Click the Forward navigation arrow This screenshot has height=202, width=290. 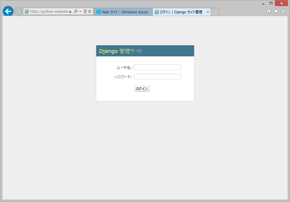pyautogui.click(x=18, y=11)
